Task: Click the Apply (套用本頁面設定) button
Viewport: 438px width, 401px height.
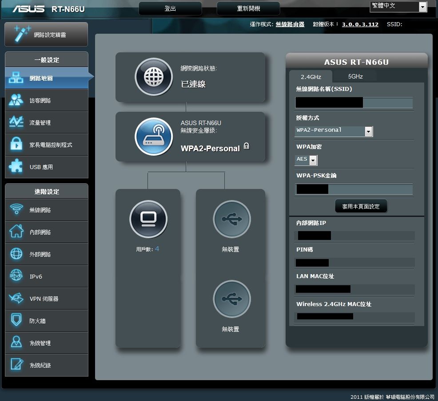Action: (361, 206)
